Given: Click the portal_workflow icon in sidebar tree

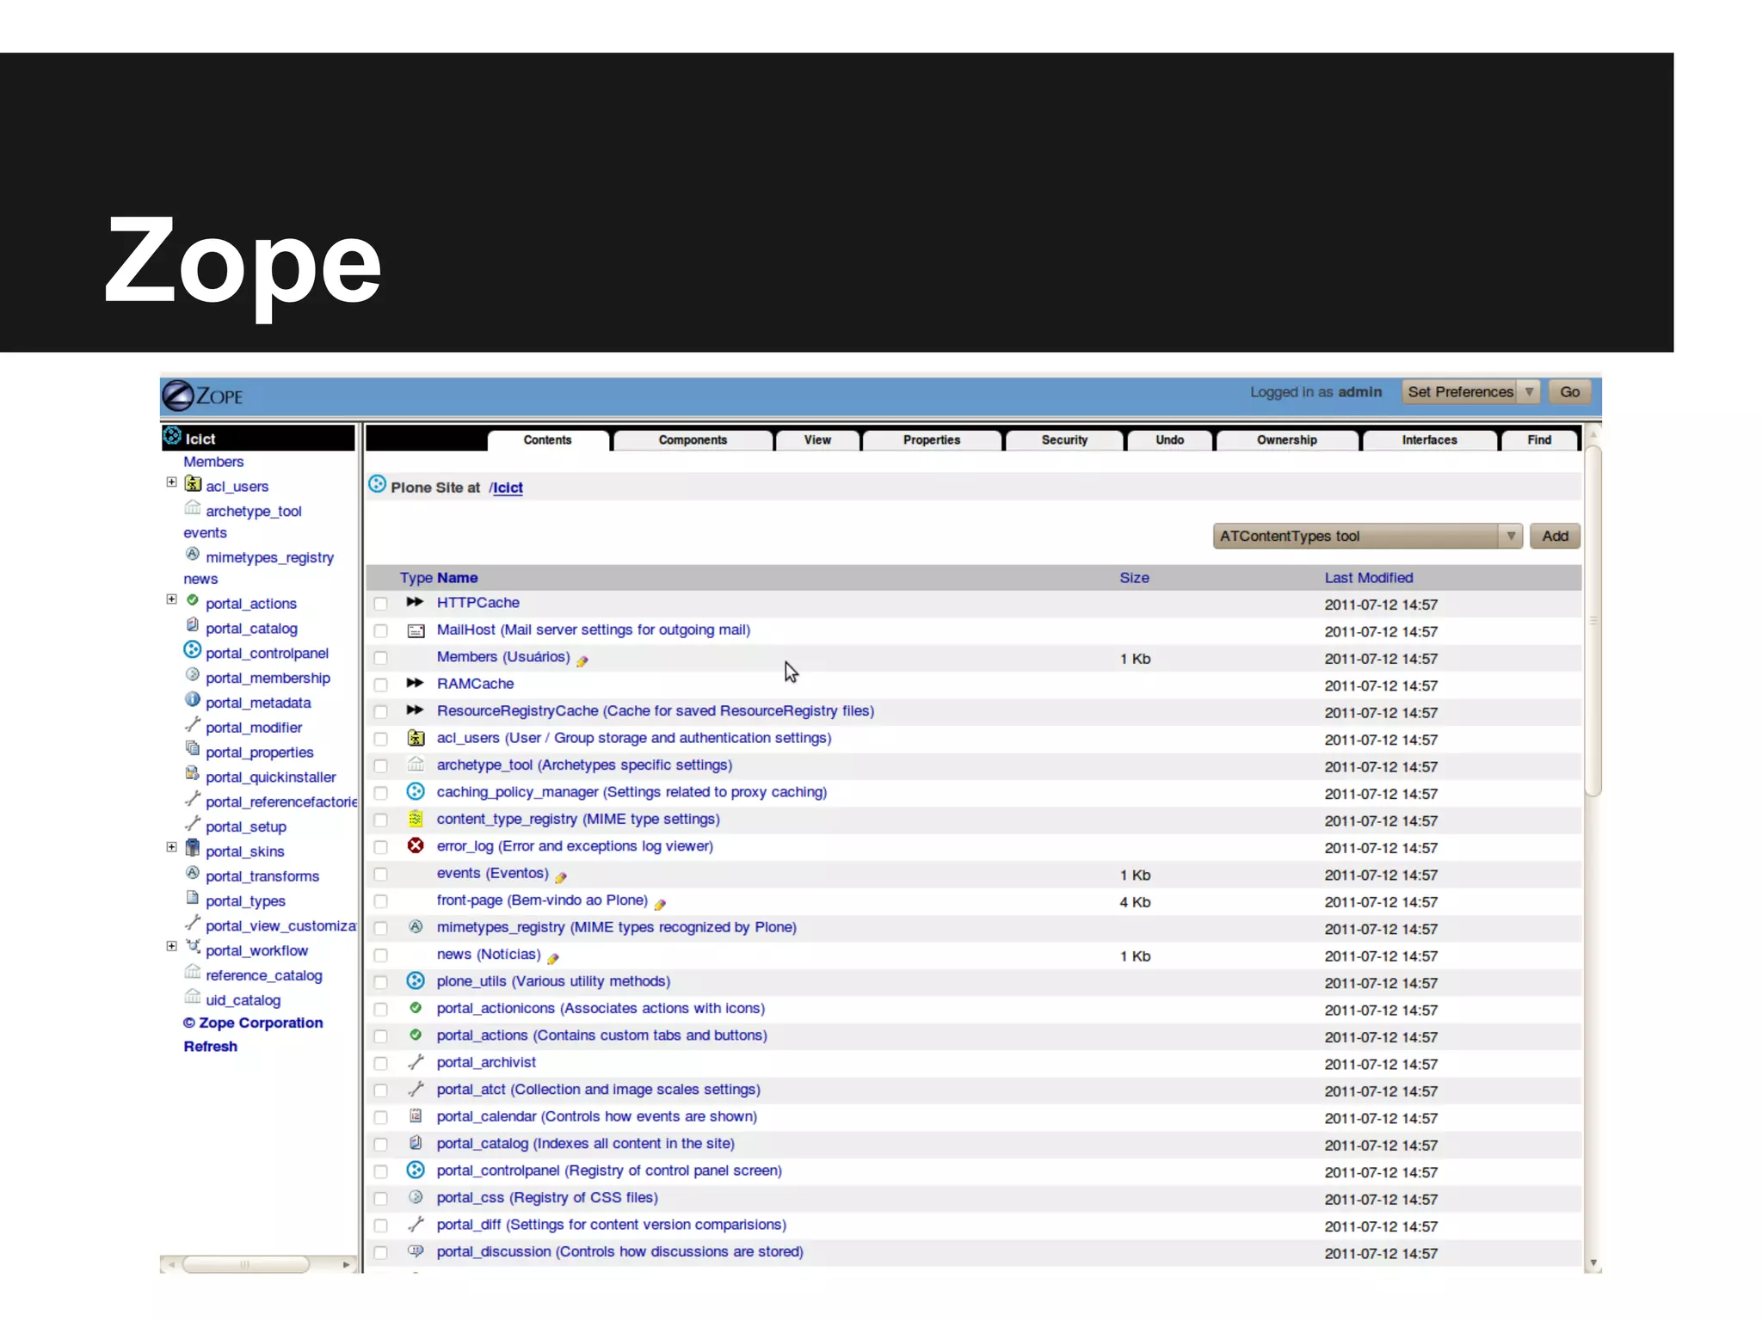Looking at the screenshot, I should point(194,947).
